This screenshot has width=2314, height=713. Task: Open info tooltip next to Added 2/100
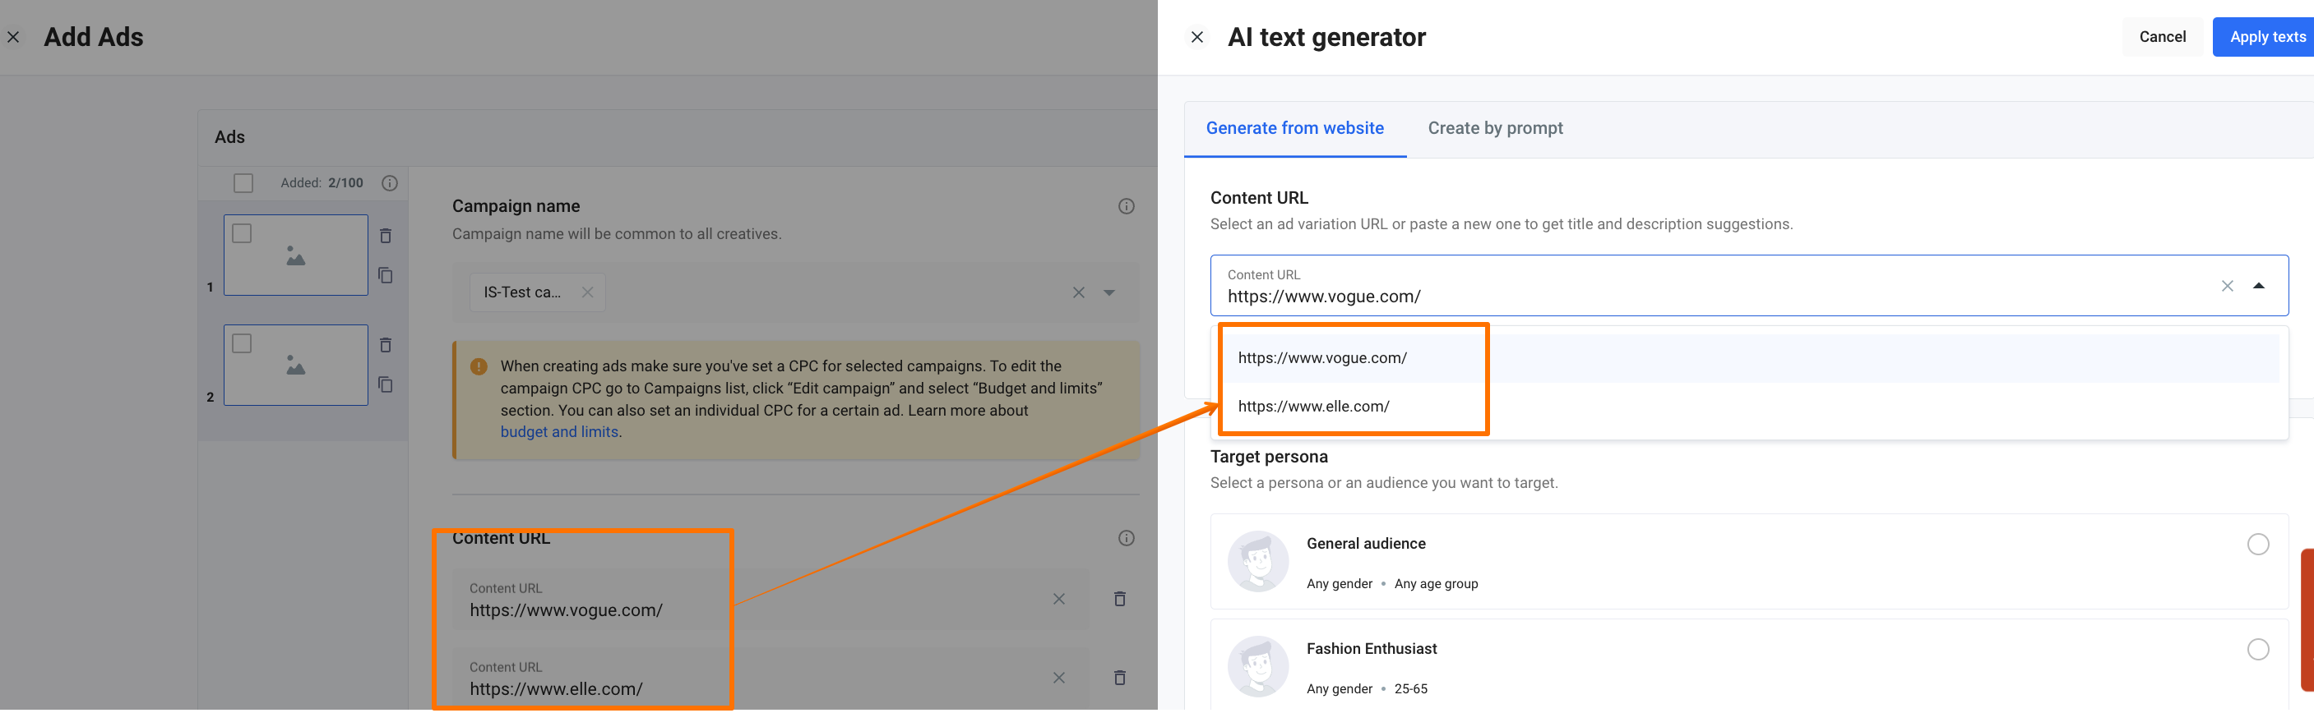coord(390,183)
